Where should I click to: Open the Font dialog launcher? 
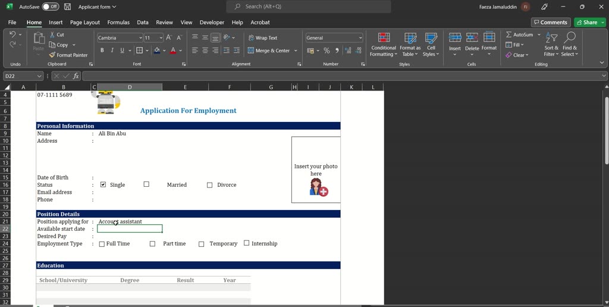pos(184,64)
